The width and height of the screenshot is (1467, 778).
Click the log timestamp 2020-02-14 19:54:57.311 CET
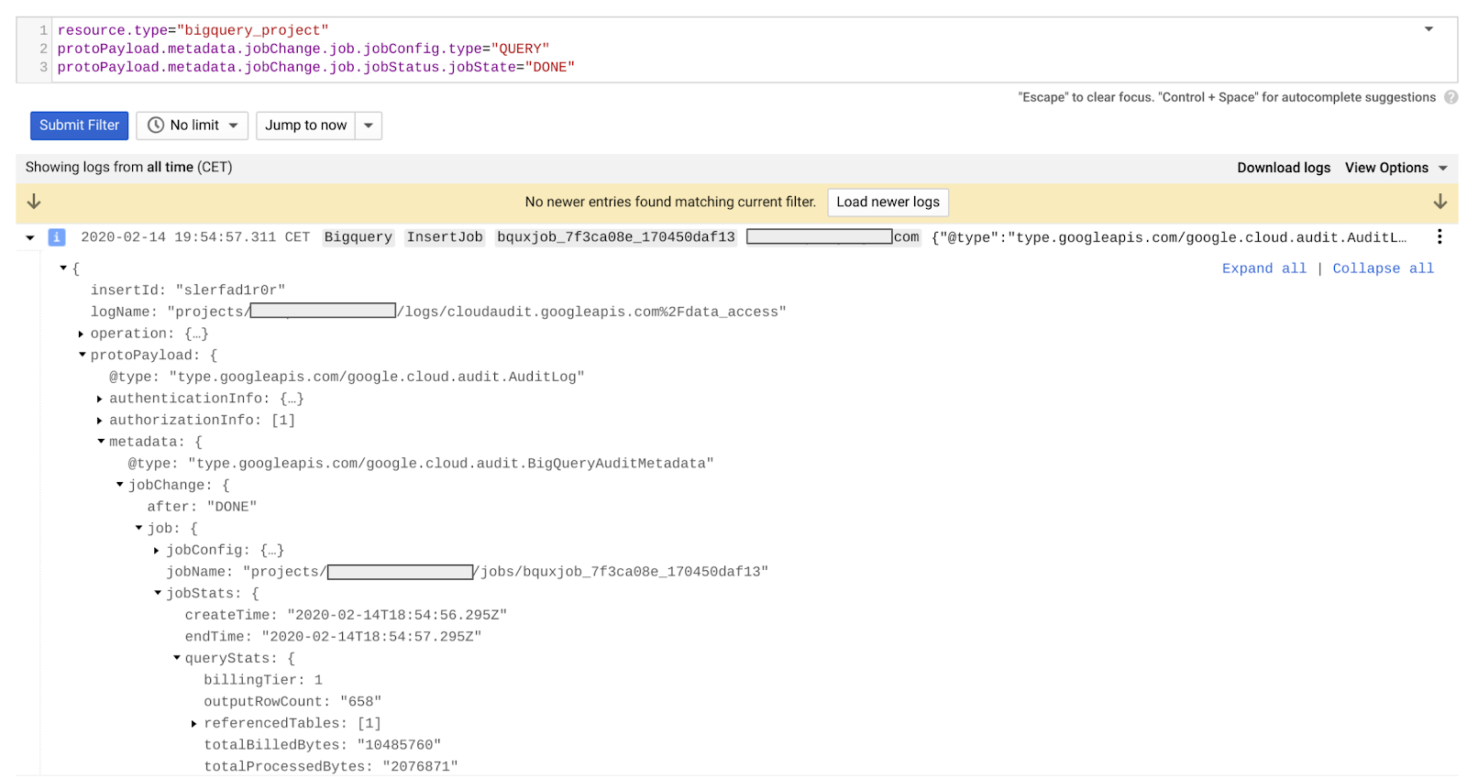195,237
